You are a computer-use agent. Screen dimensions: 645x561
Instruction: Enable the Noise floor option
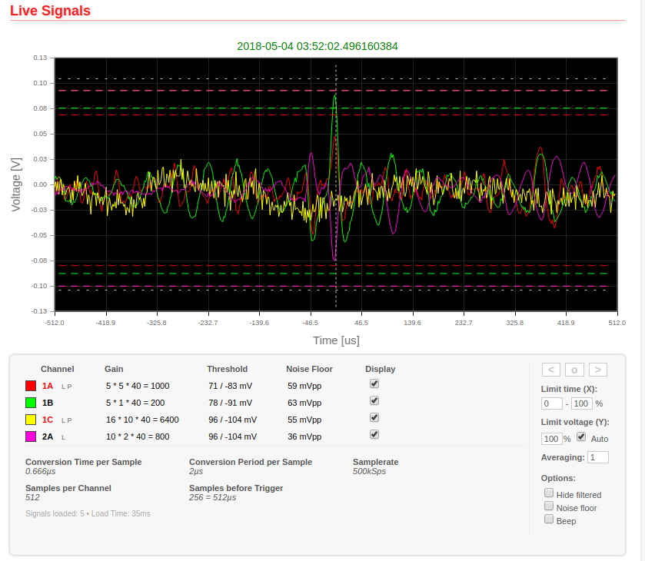click(549, 506)
